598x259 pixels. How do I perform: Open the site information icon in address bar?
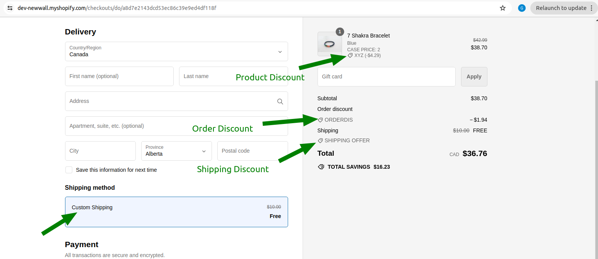(x=10, y=8)
